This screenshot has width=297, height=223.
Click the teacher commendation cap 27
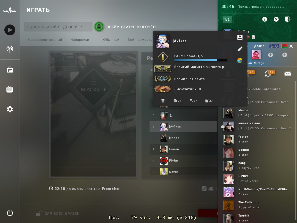pos(193,101)
